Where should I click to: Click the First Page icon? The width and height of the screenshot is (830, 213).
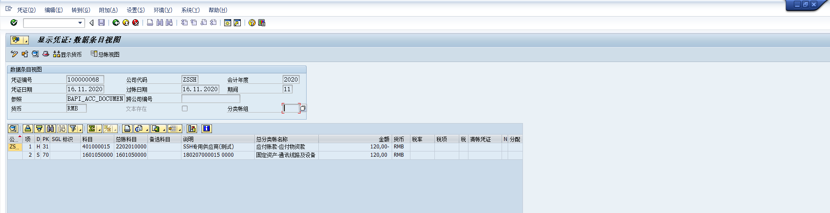pyautogui.click(x=184, y=23)
